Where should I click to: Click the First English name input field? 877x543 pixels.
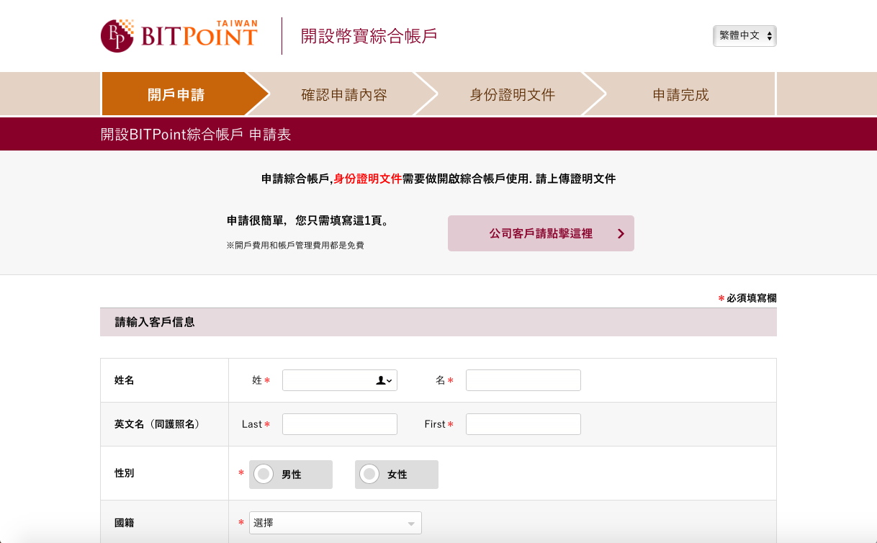point(523,424)
